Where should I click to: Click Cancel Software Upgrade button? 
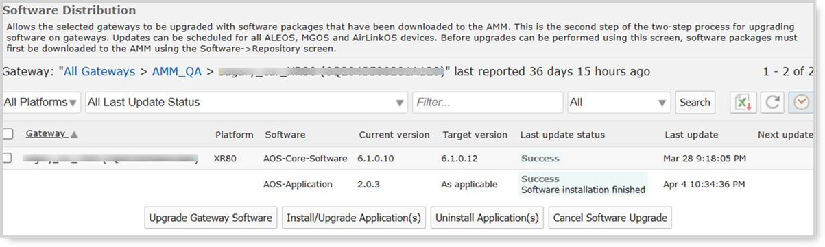click(610, 218)
